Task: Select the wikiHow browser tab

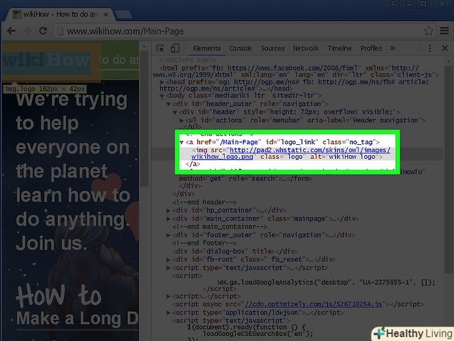Action: 60,14
